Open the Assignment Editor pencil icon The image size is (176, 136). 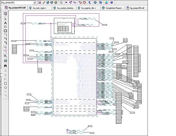(x=44, y=2)
